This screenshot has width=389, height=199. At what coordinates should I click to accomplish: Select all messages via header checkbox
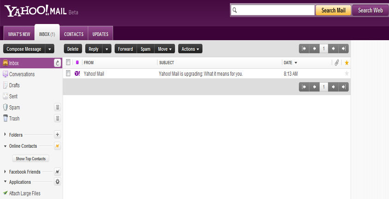pos(68,62)
